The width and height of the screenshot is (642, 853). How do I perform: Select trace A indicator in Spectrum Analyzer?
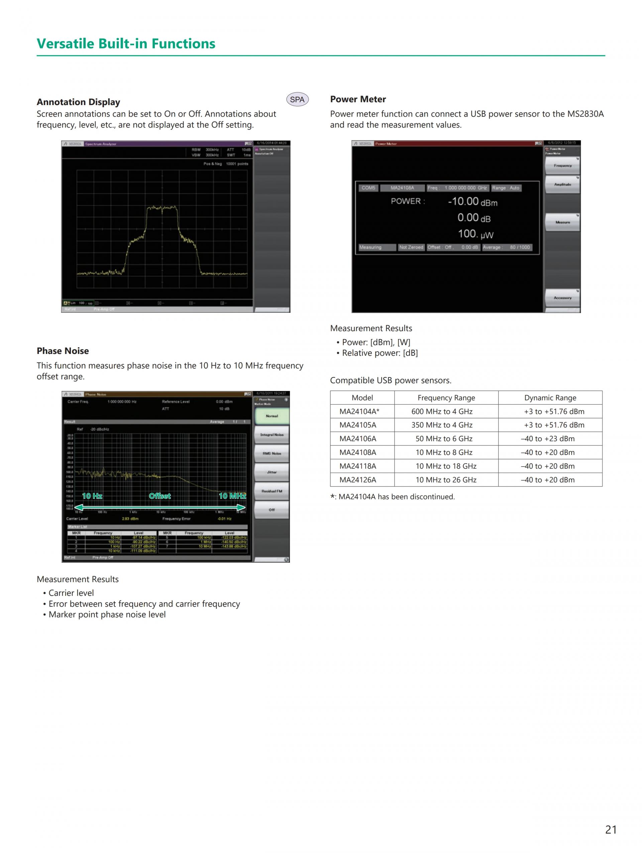pos(65,303)
